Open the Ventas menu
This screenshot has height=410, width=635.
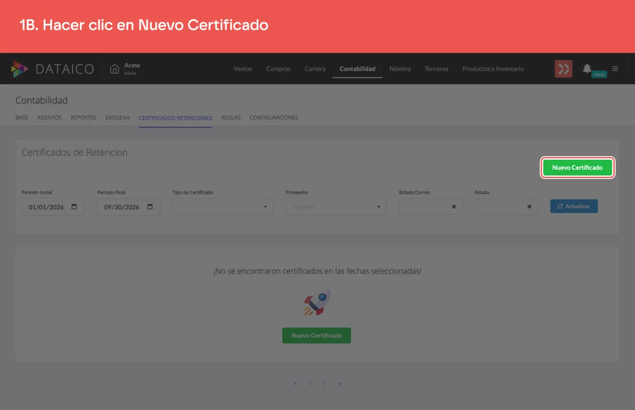point(243,69)
